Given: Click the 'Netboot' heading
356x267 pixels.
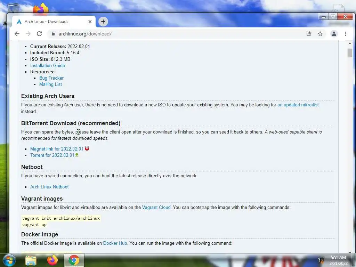Looking at the screenshot, I should pos(32,167).
